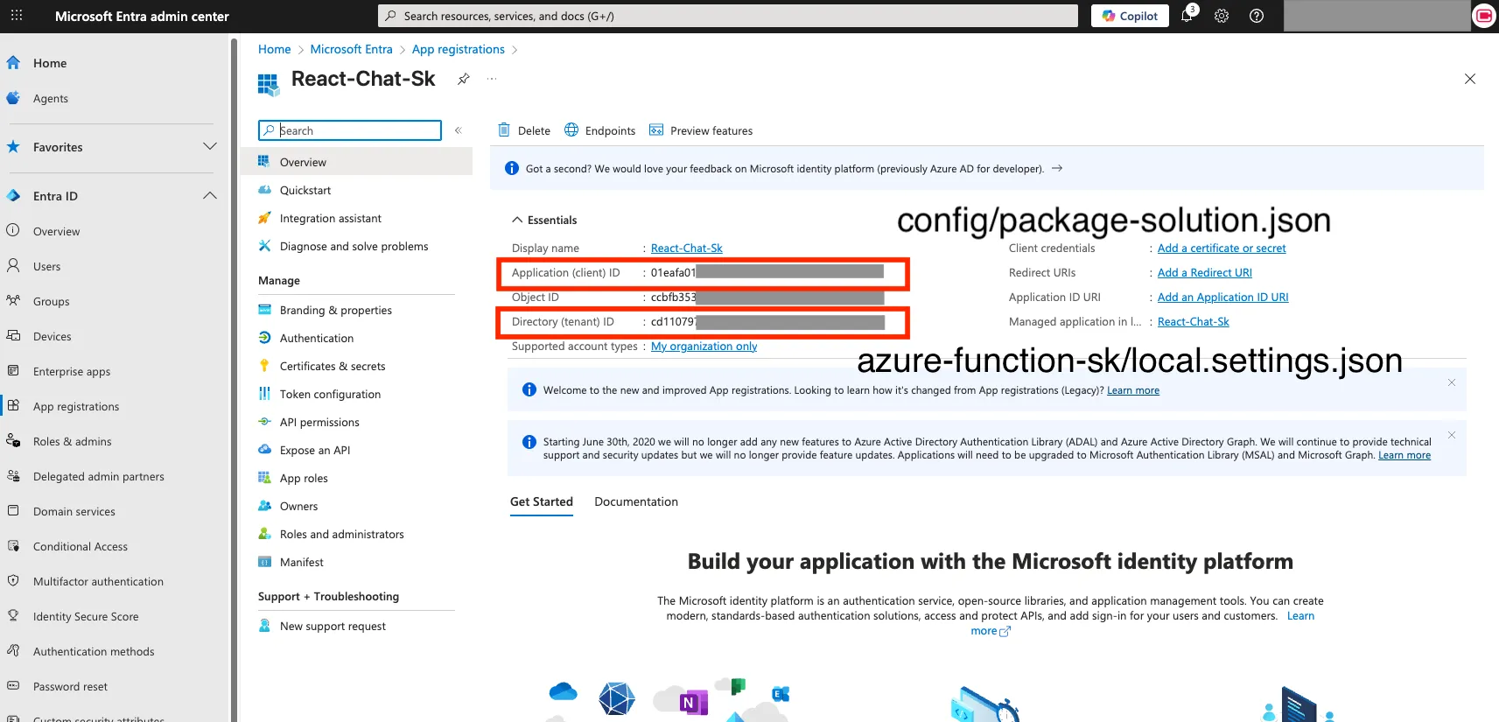
Task: Click Add a certificate or secret link
Action: click(1222, 249)
